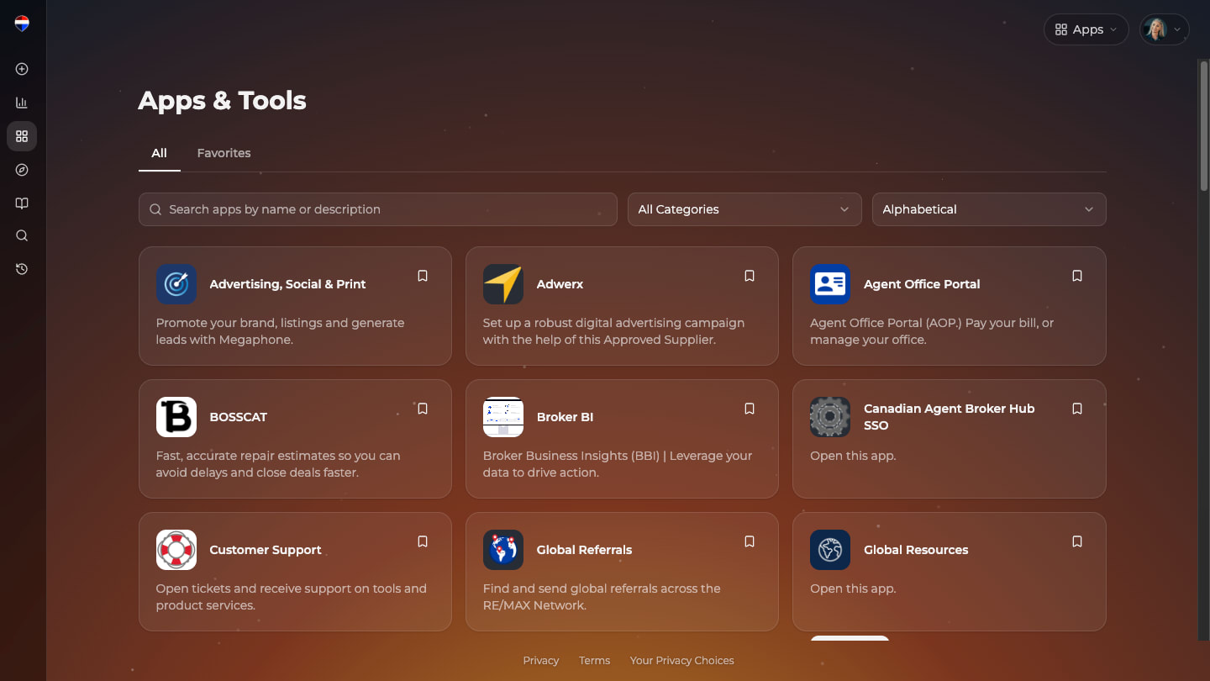The width and height of the screenshot is (1210, 681).
Task: Click the Canadian Agent Broker Hub gear icon
Action: (x=830, y=417)
